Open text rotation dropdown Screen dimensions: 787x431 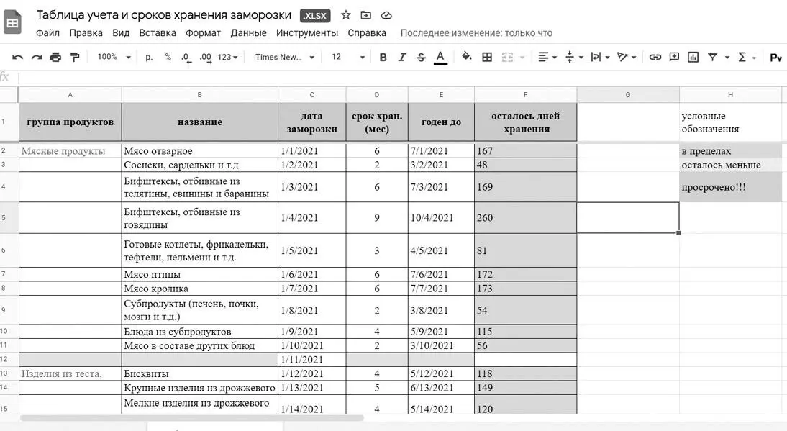627,57
